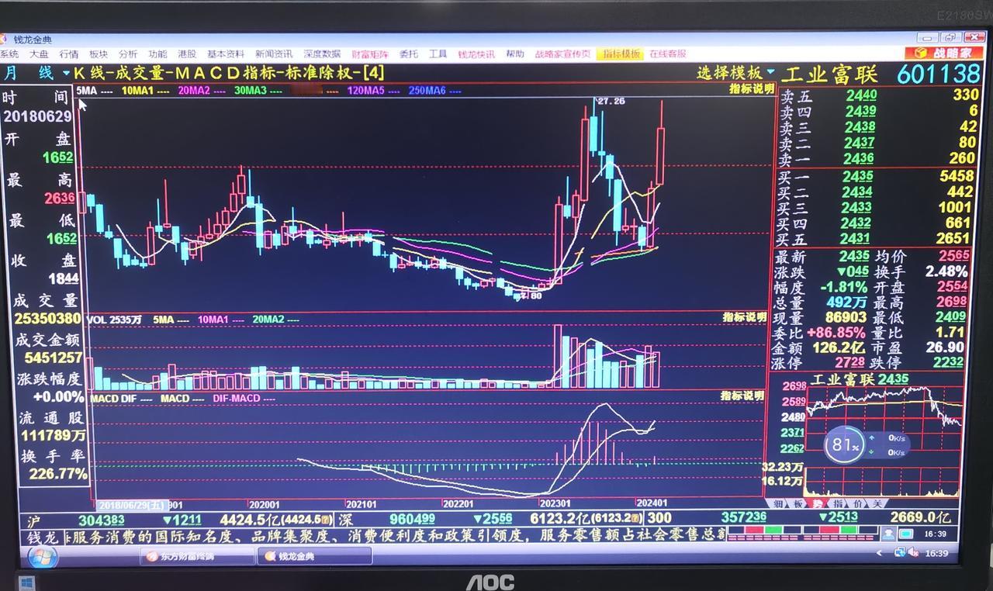Open the 委托 menu

pos(409,54)
